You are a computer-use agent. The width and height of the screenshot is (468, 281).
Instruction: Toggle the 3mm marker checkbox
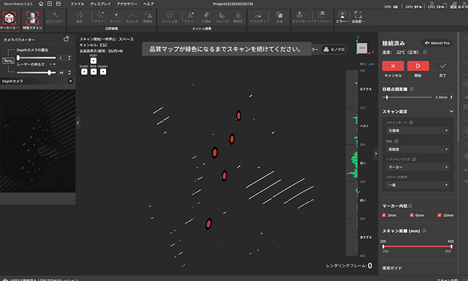pos(385,215)
